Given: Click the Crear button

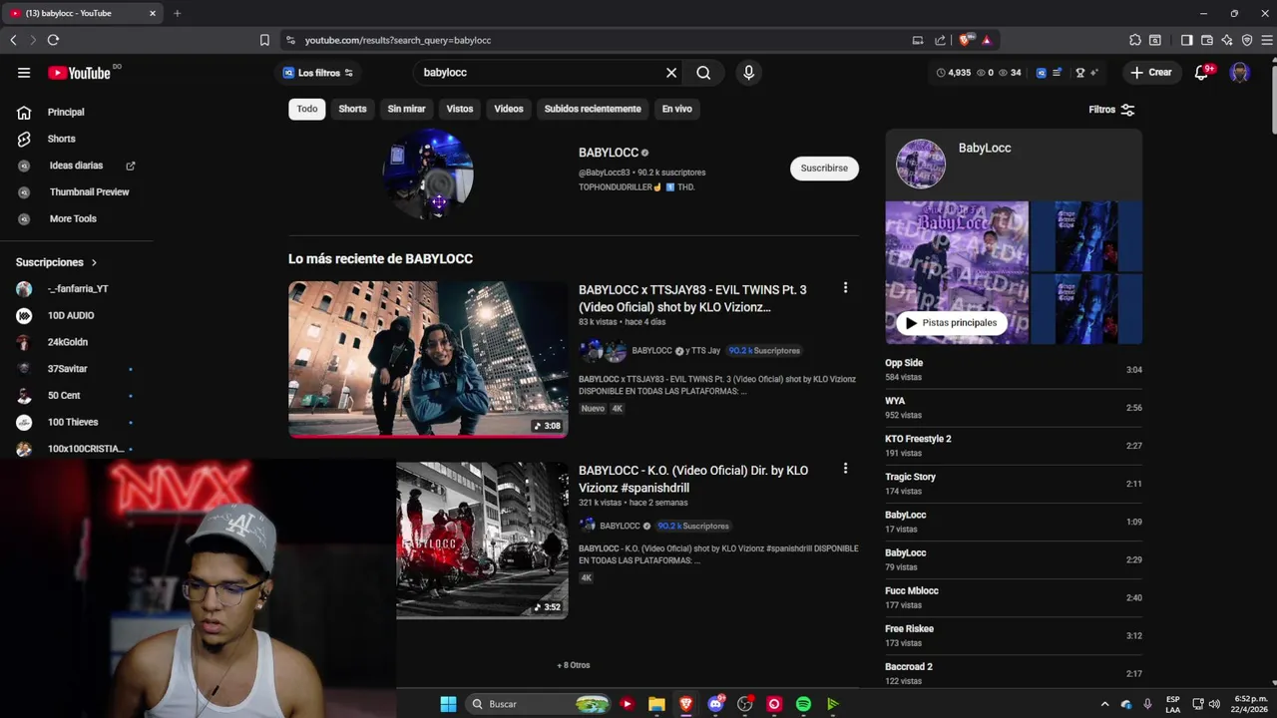Looking at the screenshot, I should [1151, 73].
